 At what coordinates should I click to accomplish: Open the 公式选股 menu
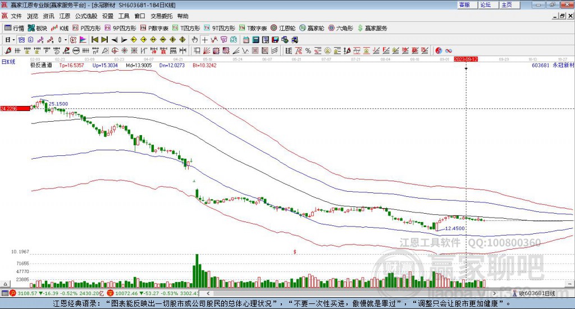click(86, 16)
